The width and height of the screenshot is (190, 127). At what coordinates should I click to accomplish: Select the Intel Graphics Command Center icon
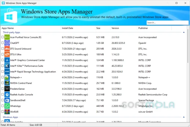click(x=7, y=60)
